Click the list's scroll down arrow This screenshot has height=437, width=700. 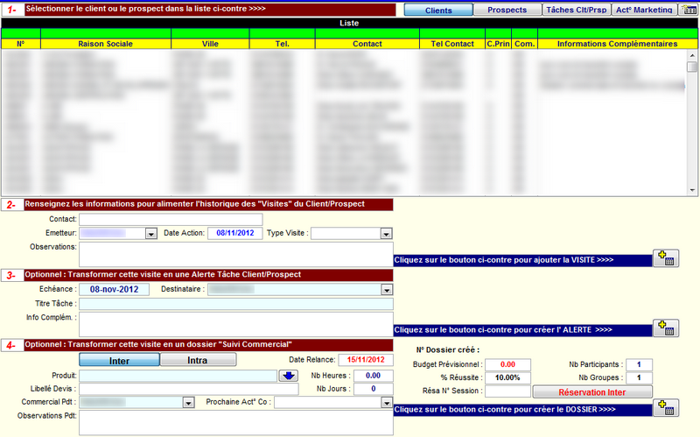693,189
